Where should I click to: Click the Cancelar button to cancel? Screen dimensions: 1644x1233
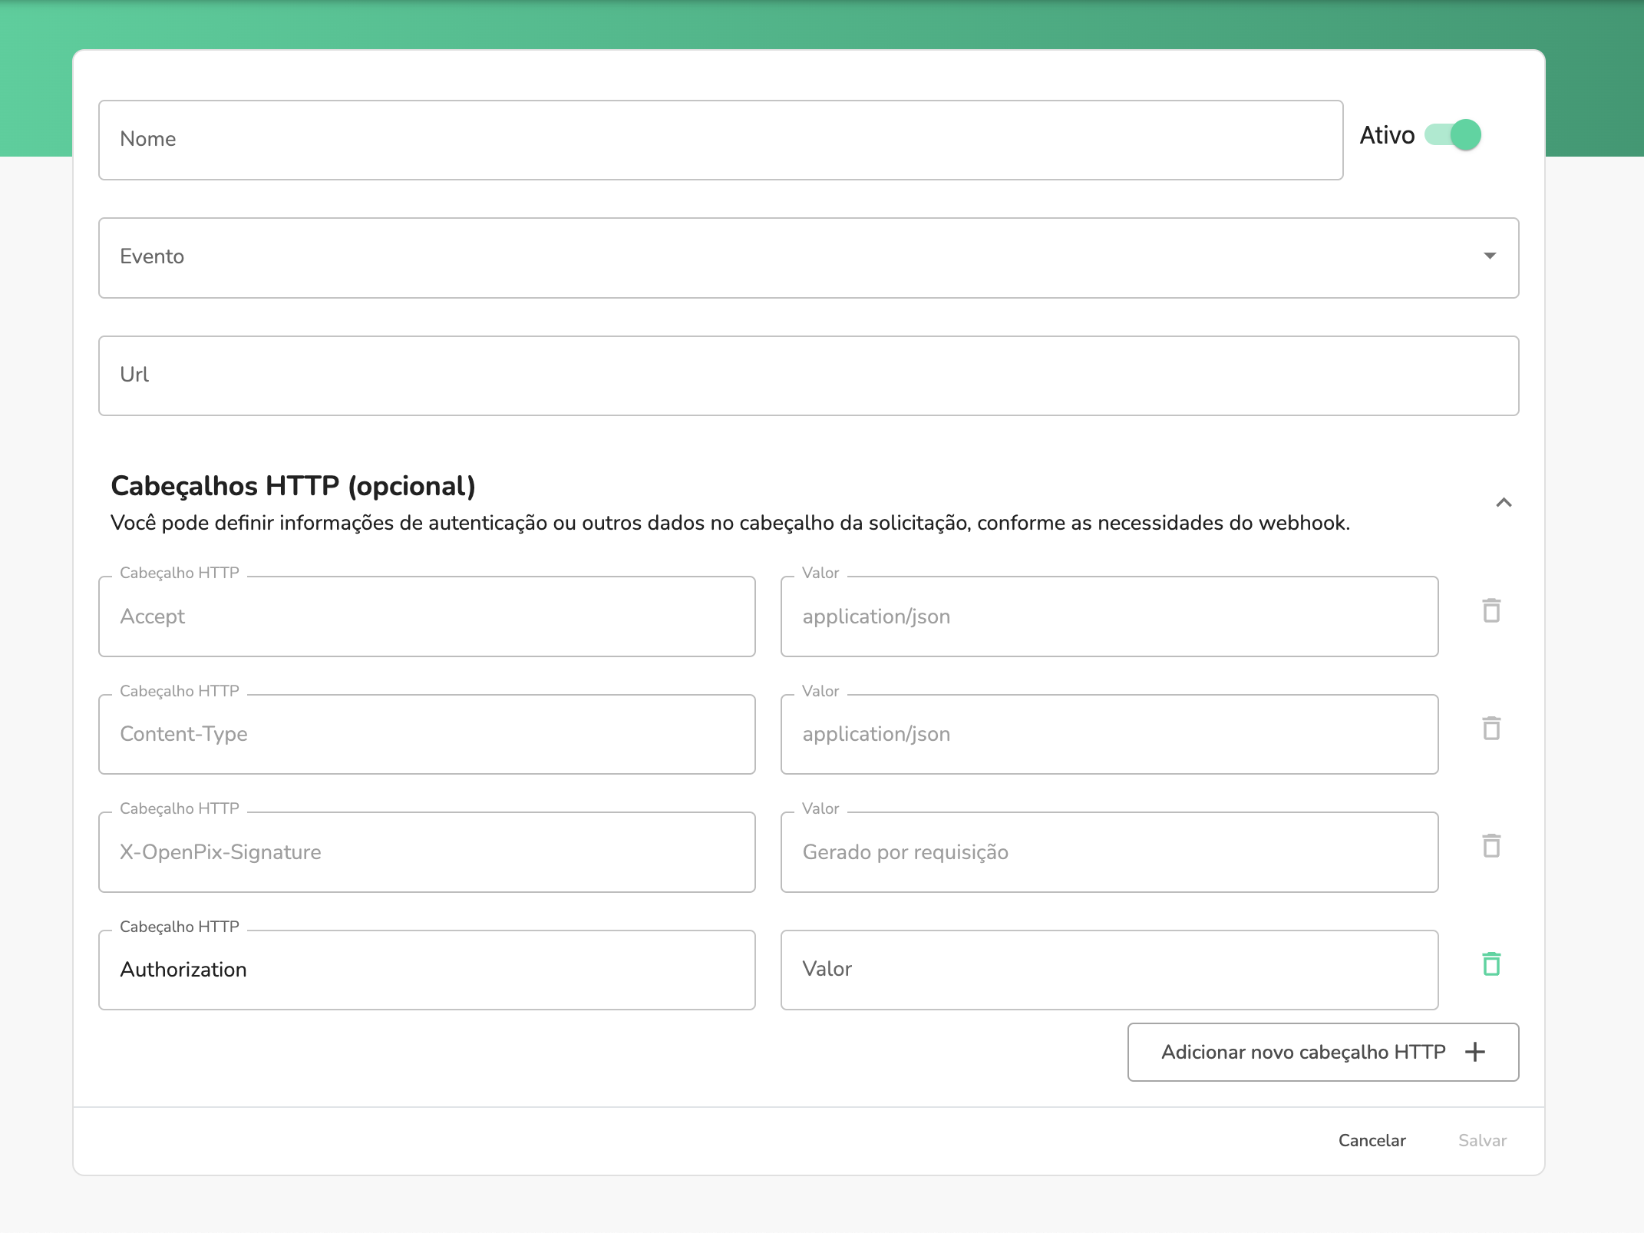(x=1372, y=1141)
